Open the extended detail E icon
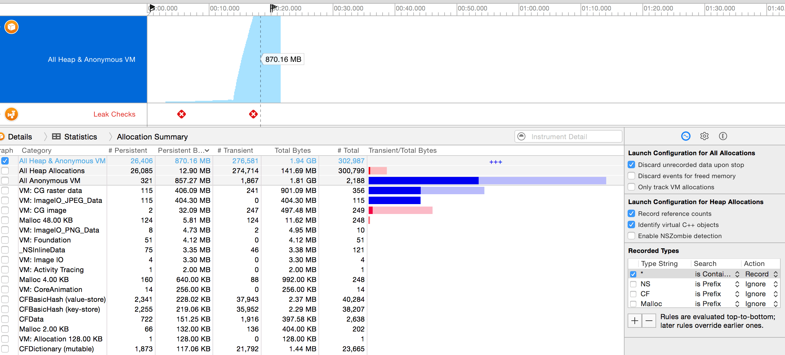 point(723,136)
